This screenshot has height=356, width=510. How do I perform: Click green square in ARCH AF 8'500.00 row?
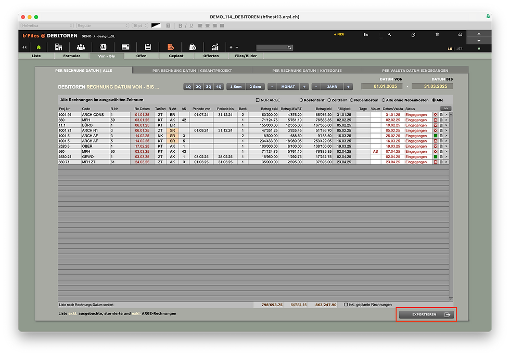pos(436,136)
